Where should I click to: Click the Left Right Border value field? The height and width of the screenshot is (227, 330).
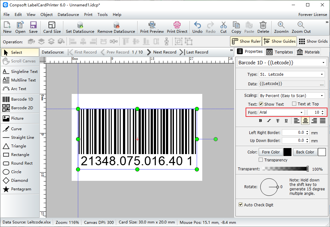pos(294,132)
